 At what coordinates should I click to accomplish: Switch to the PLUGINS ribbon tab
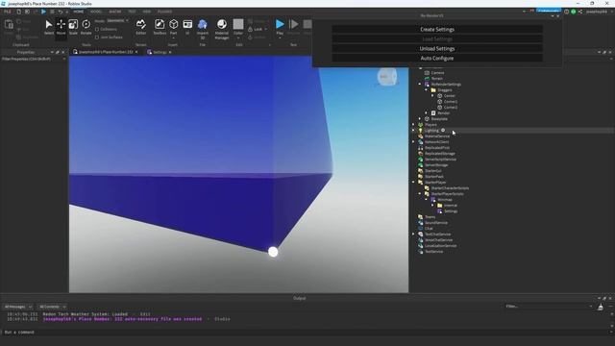pyautogui.click(x=164, y=12)
